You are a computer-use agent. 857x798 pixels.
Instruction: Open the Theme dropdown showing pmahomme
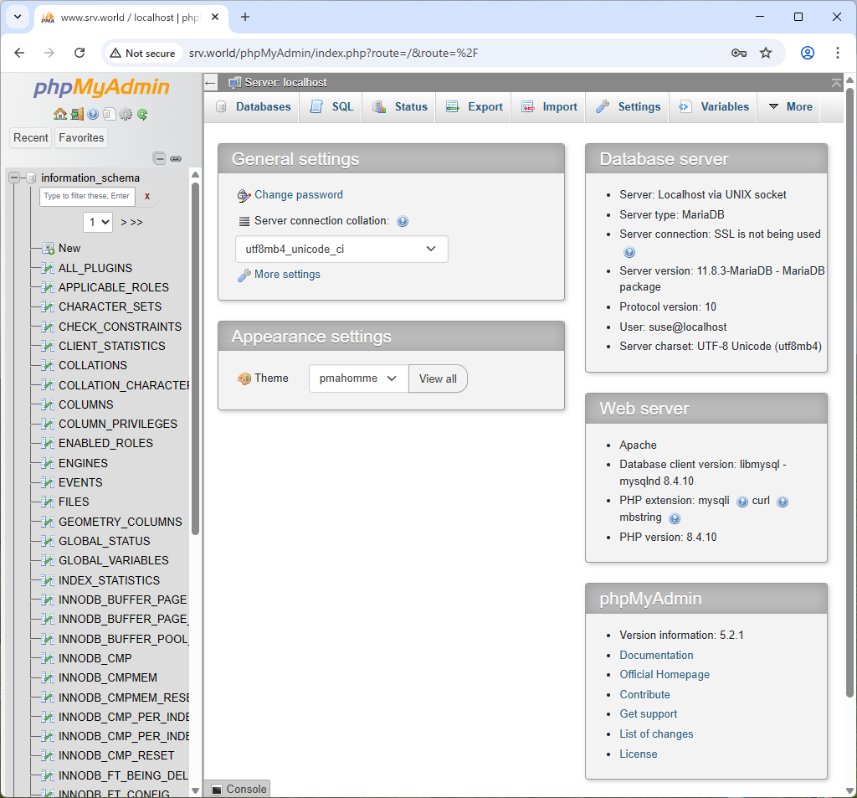(x=358, y=378)
